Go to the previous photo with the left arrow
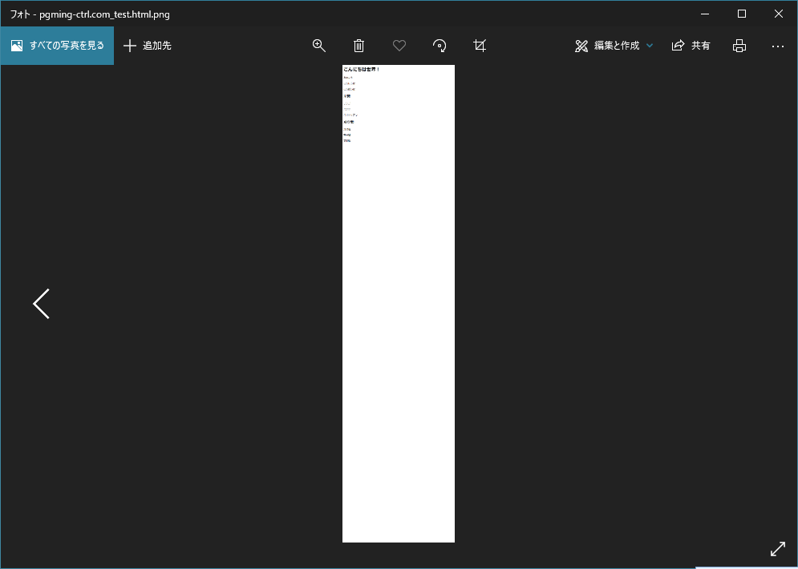The width and height of the screenshot is (798, 569). tap(41, 304)
